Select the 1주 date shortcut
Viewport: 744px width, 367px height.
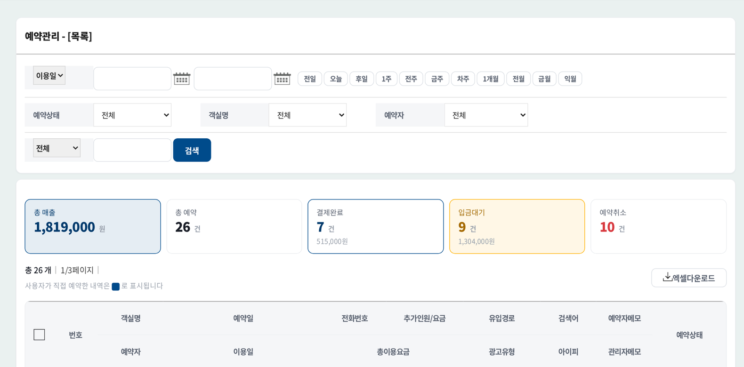[387, 79]
